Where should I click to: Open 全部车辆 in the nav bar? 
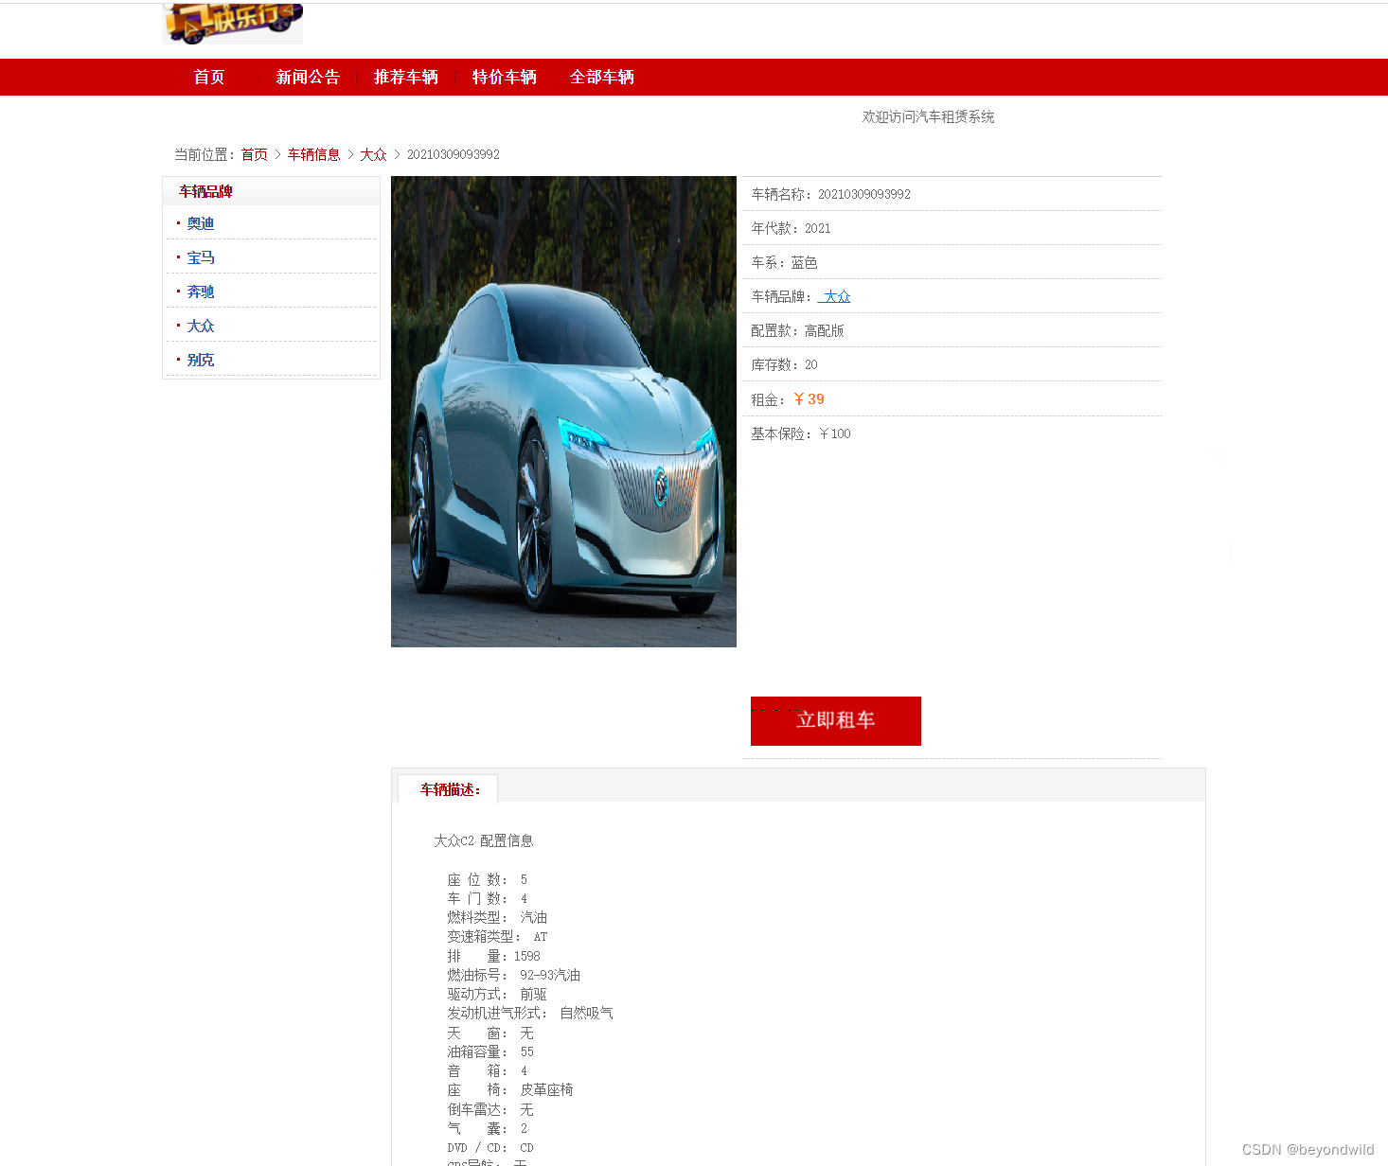tap(602, 78)
